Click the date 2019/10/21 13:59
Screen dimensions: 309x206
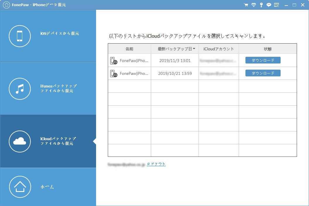pos(175,73)
